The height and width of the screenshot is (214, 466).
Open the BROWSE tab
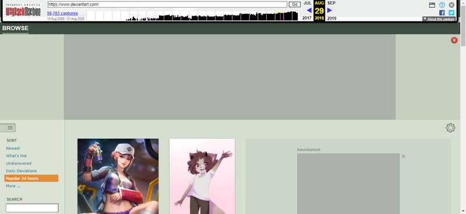click(16, 28)
